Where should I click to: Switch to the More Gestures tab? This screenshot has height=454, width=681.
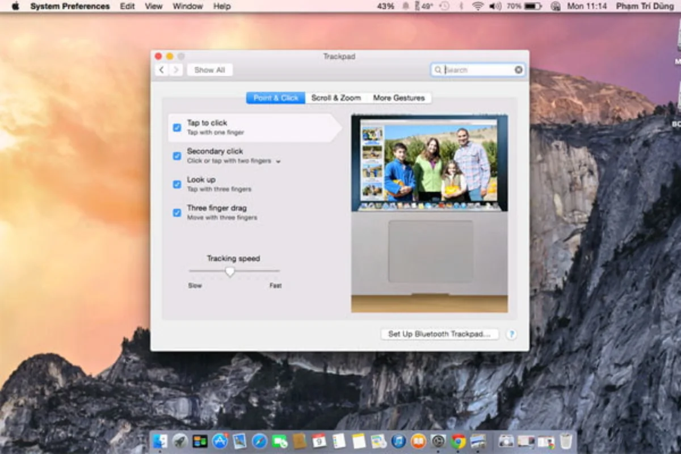point(398,98)
